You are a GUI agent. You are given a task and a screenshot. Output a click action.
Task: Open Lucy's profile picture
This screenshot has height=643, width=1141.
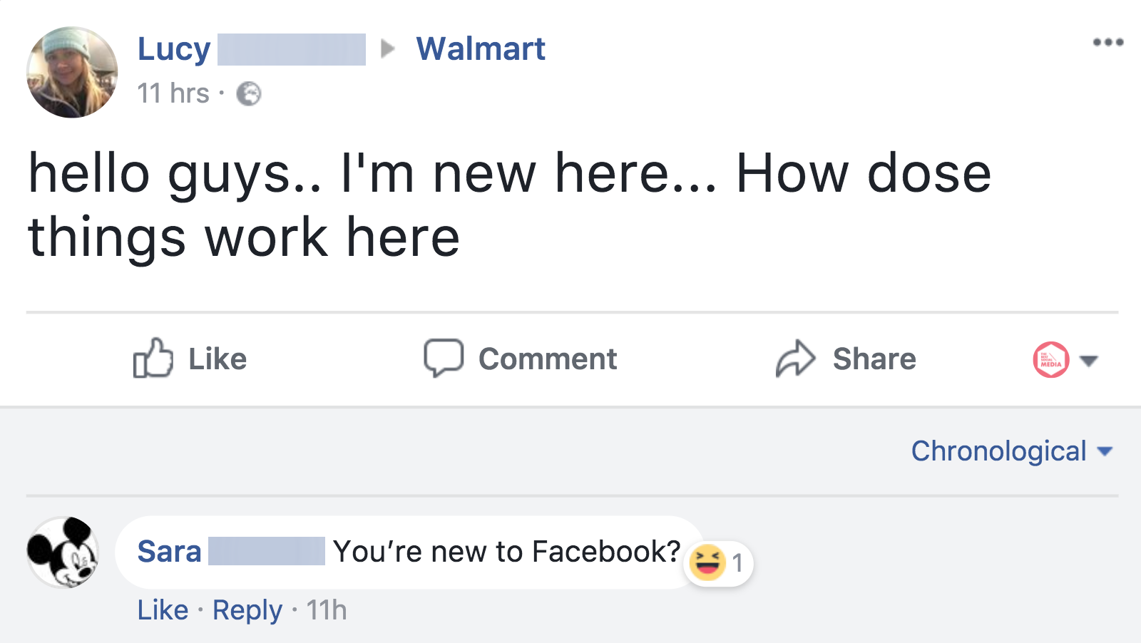[71, 72]
